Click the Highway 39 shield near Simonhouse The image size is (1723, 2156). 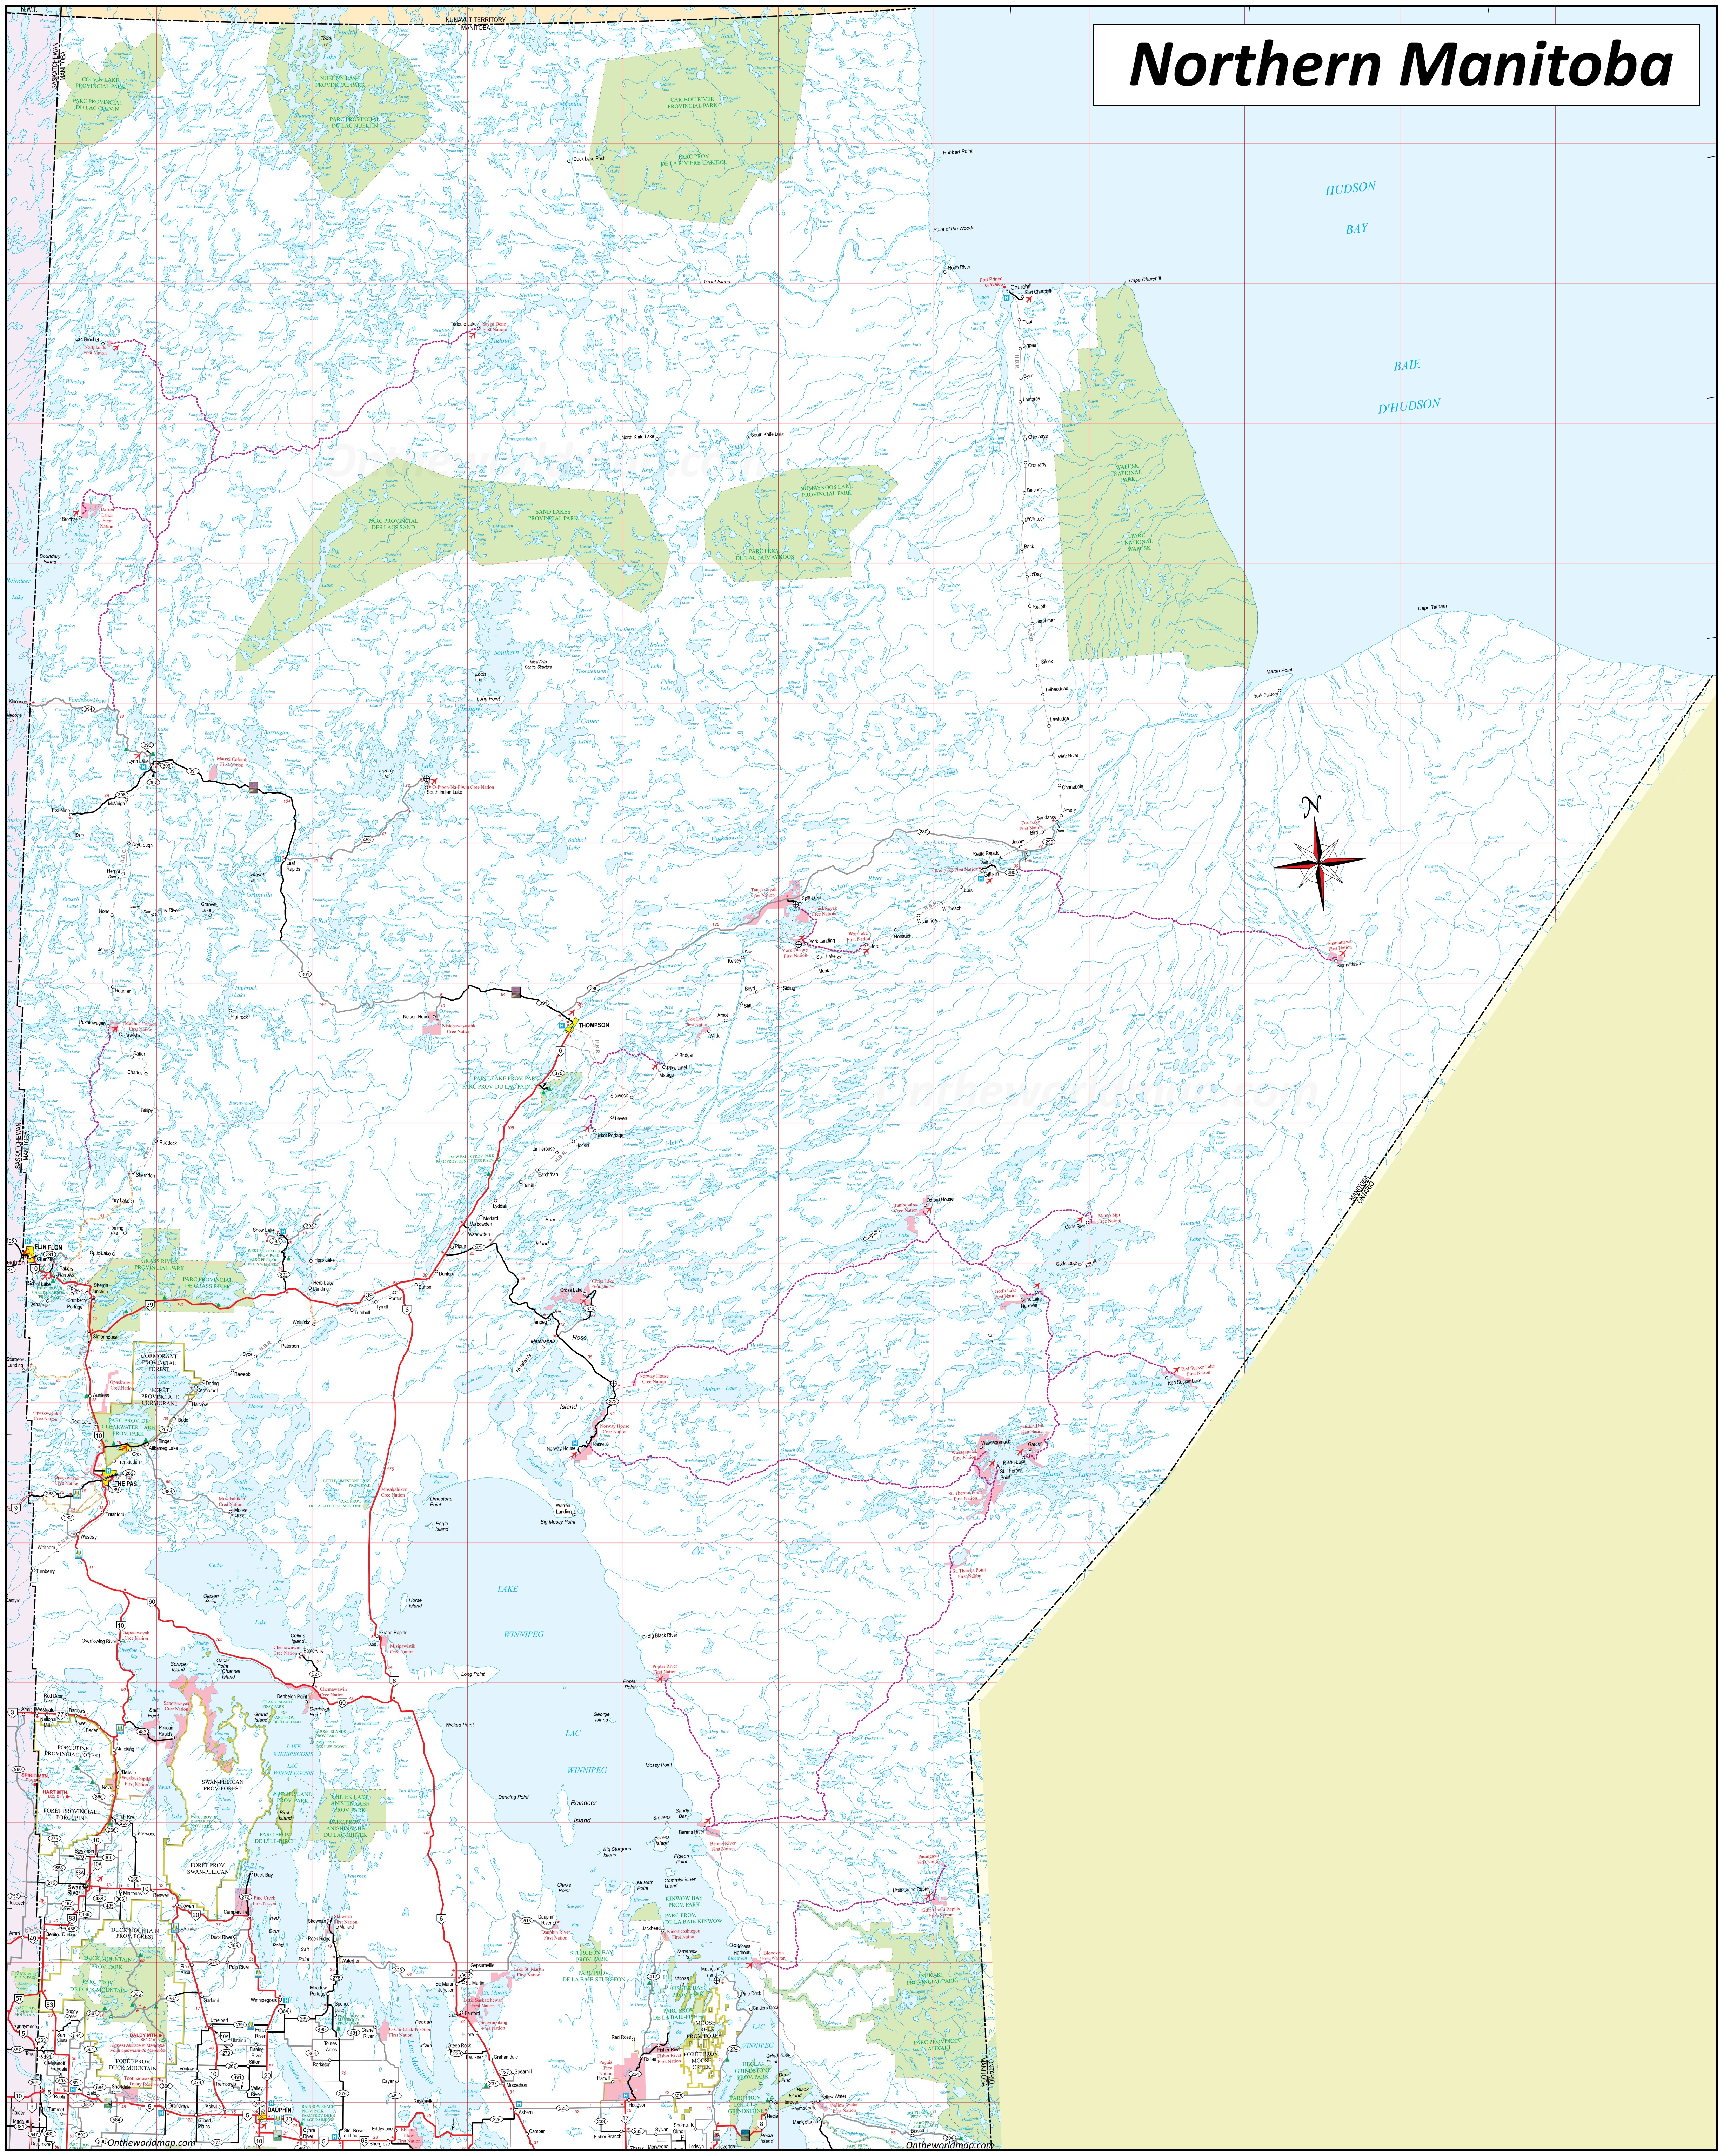coord(150,1305)
